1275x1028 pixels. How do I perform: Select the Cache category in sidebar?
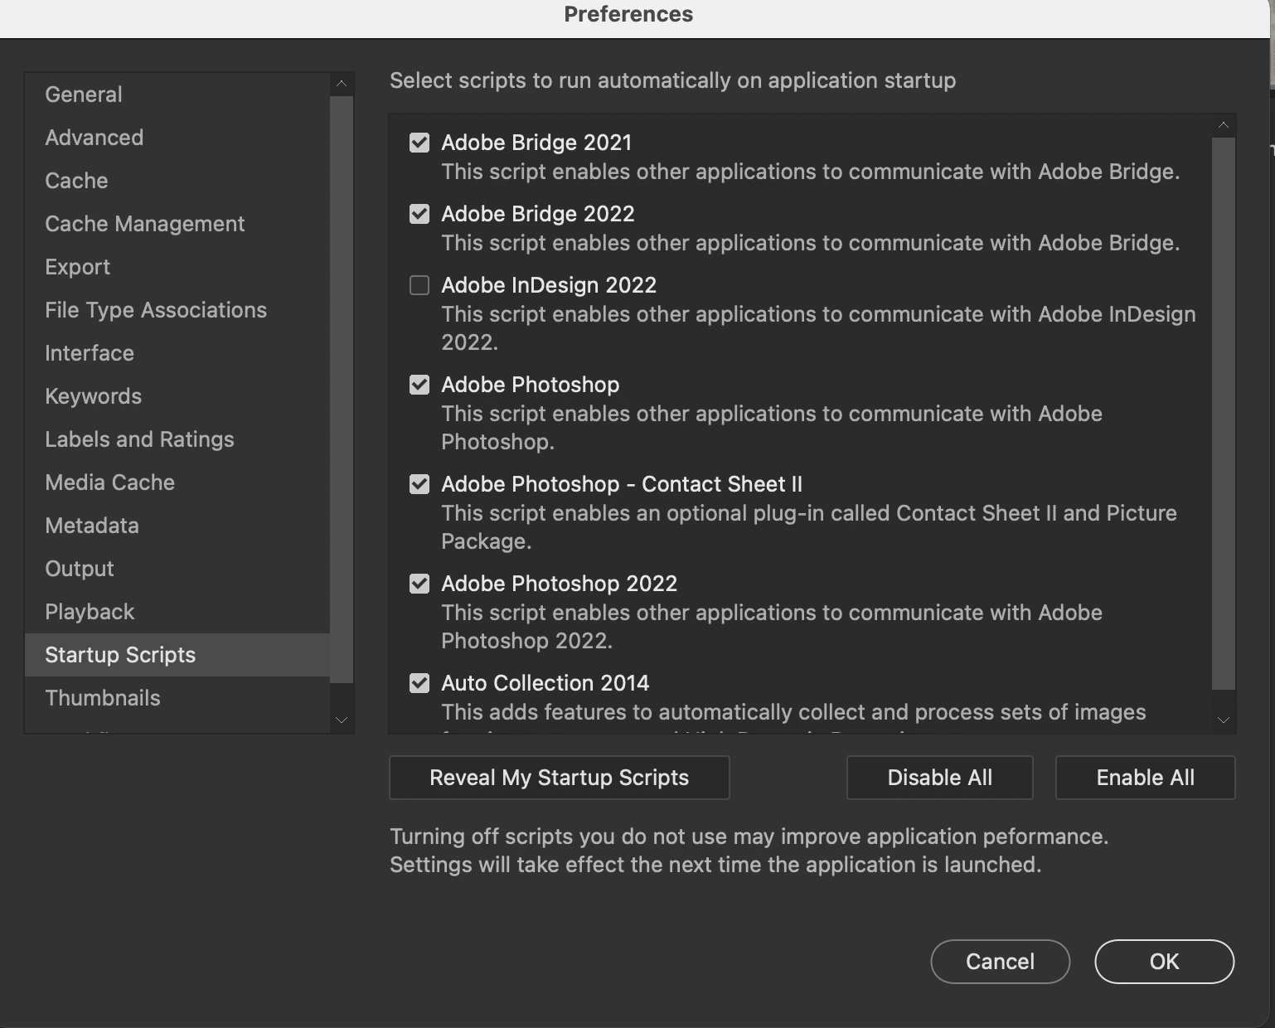tap(177, 181)
